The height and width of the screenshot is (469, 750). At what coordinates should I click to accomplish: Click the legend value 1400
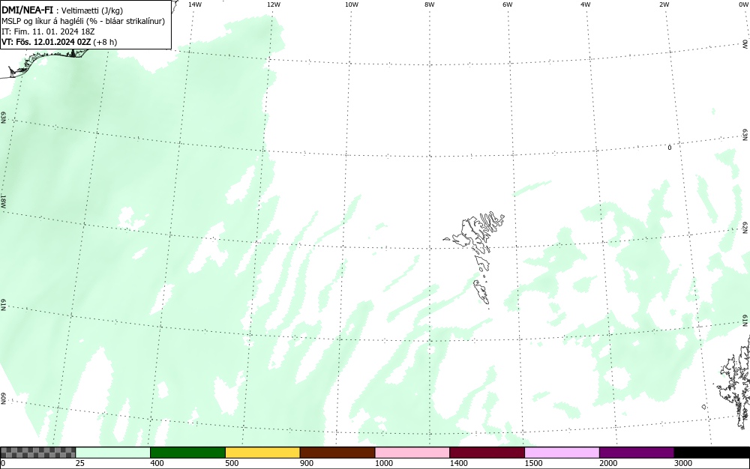click(x=458, y=463)
